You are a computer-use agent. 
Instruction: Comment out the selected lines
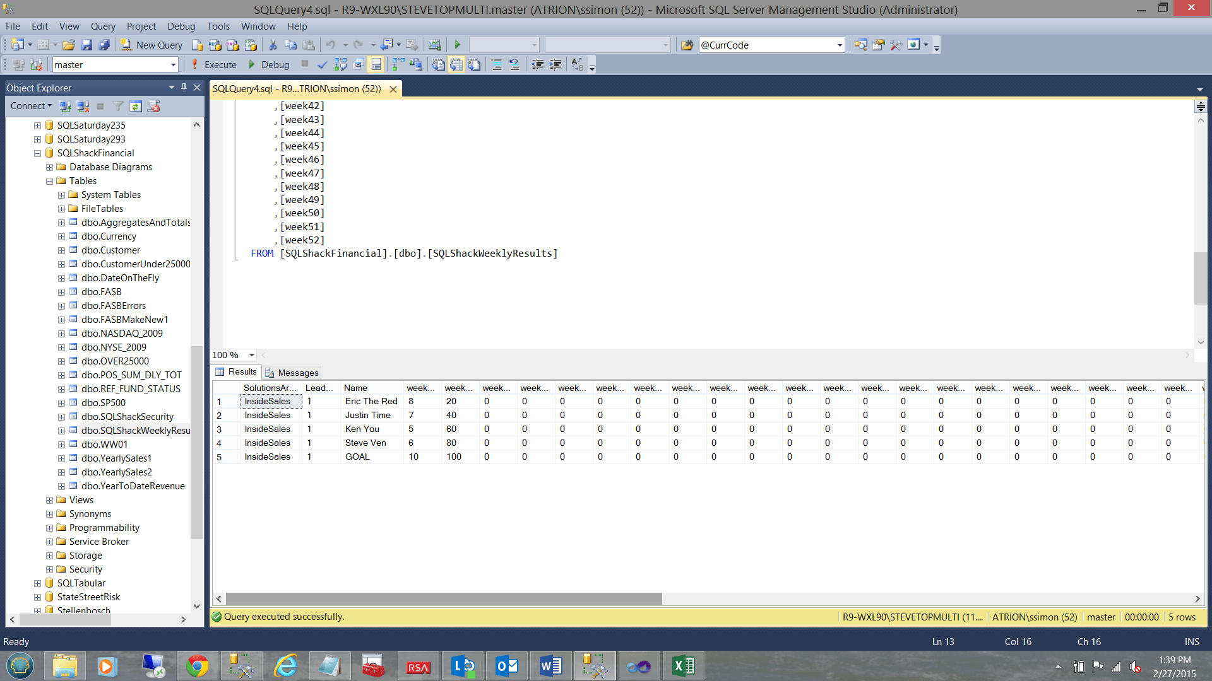click(x=497, y=64)
